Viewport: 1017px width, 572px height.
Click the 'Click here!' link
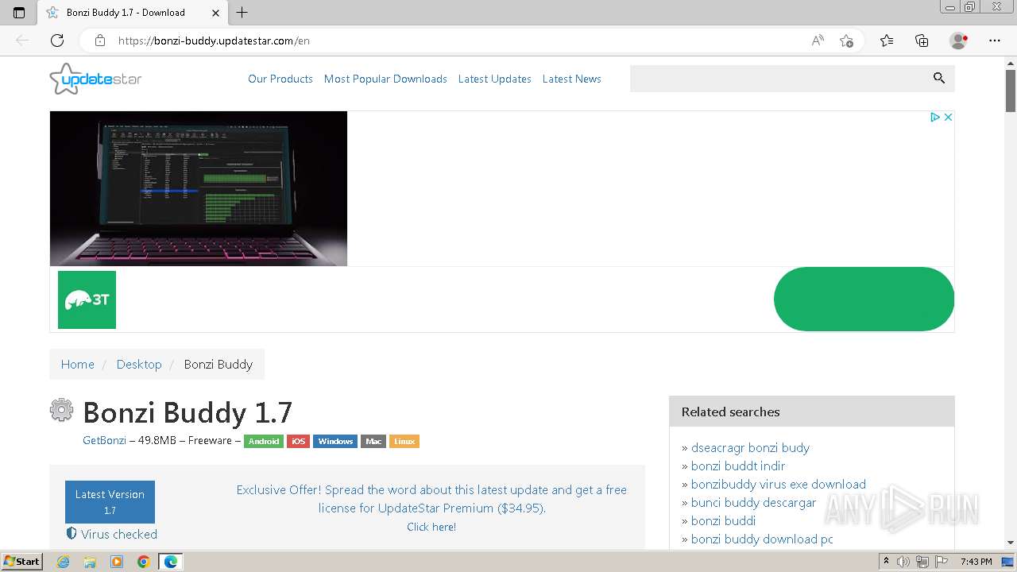click(x=431, y=527)
